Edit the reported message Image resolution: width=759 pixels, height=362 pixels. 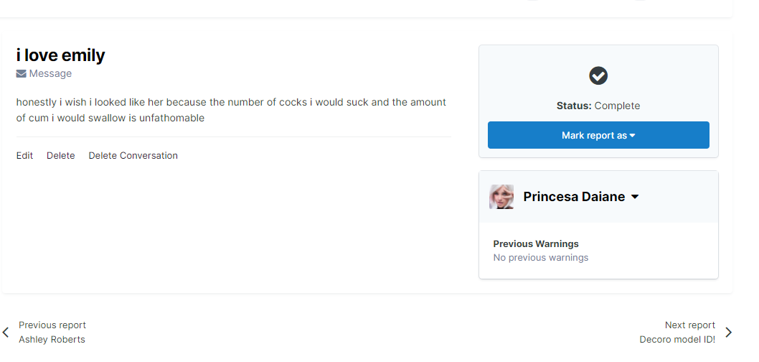coord(24,155)
